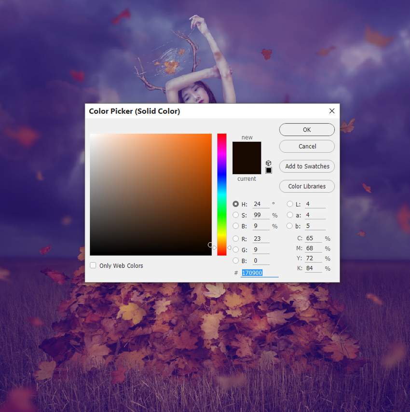Select the L (lightness) radio button

pos(290,204)
